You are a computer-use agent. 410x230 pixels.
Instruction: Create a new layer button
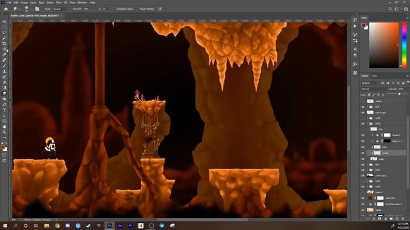(x=397, y=218)
